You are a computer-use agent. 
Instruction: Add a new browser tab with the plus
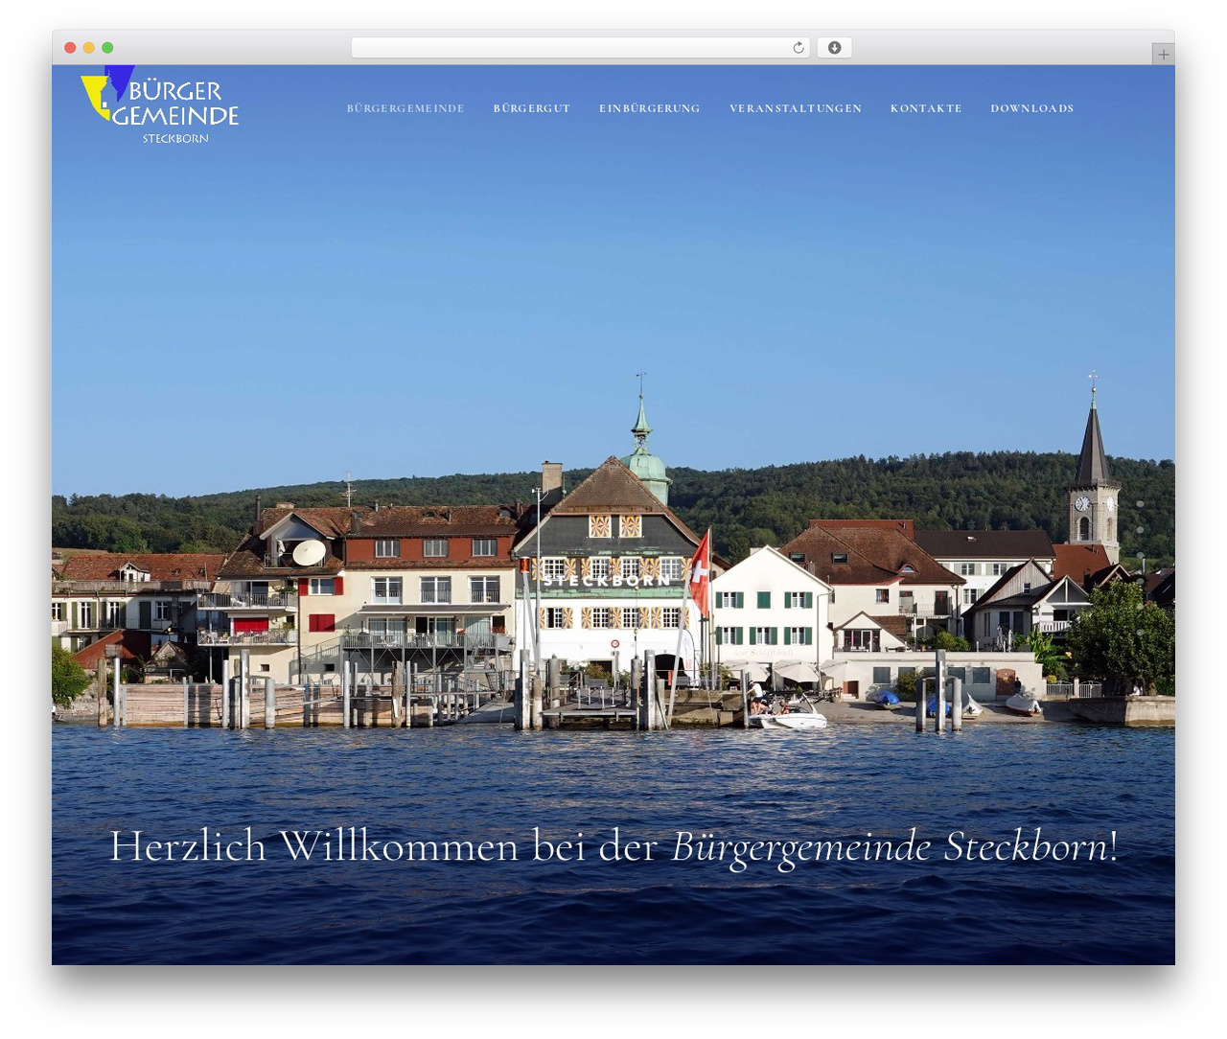pos(1163,55)
